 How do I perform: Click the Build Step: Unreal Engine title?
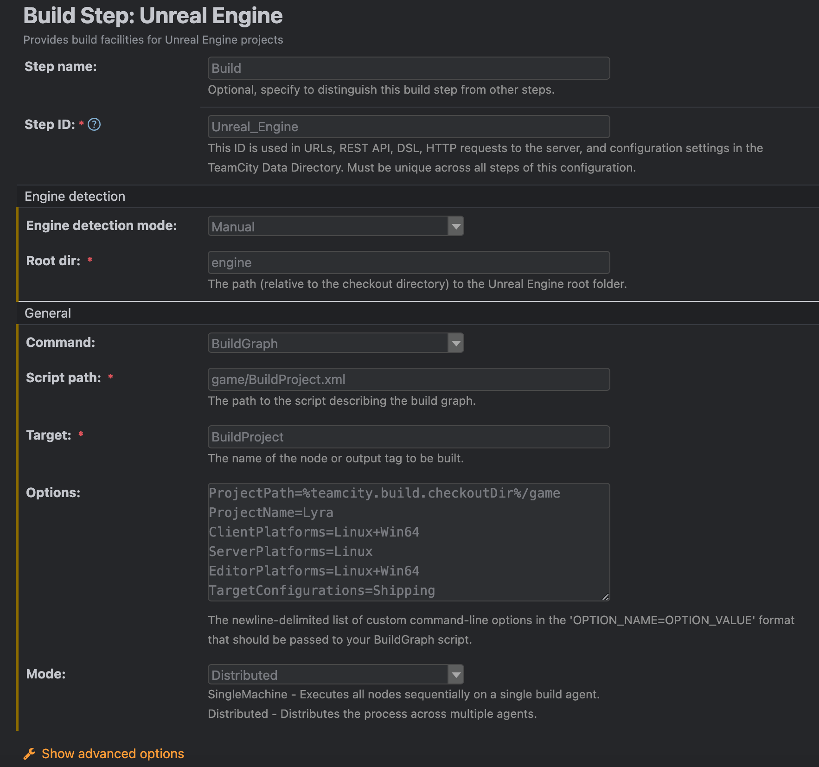coord(153,16)
